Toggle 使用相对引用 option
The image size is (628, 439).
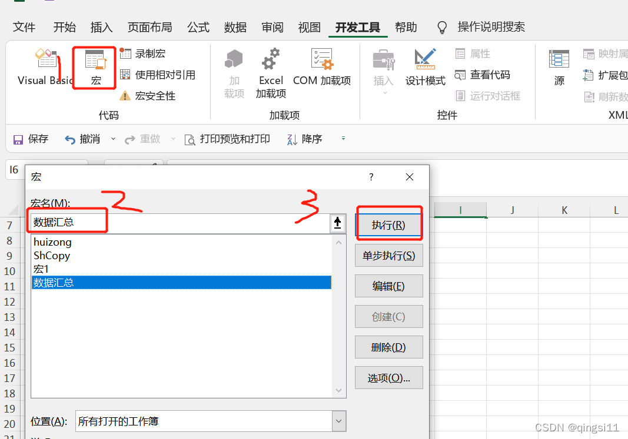click(157, 75)
